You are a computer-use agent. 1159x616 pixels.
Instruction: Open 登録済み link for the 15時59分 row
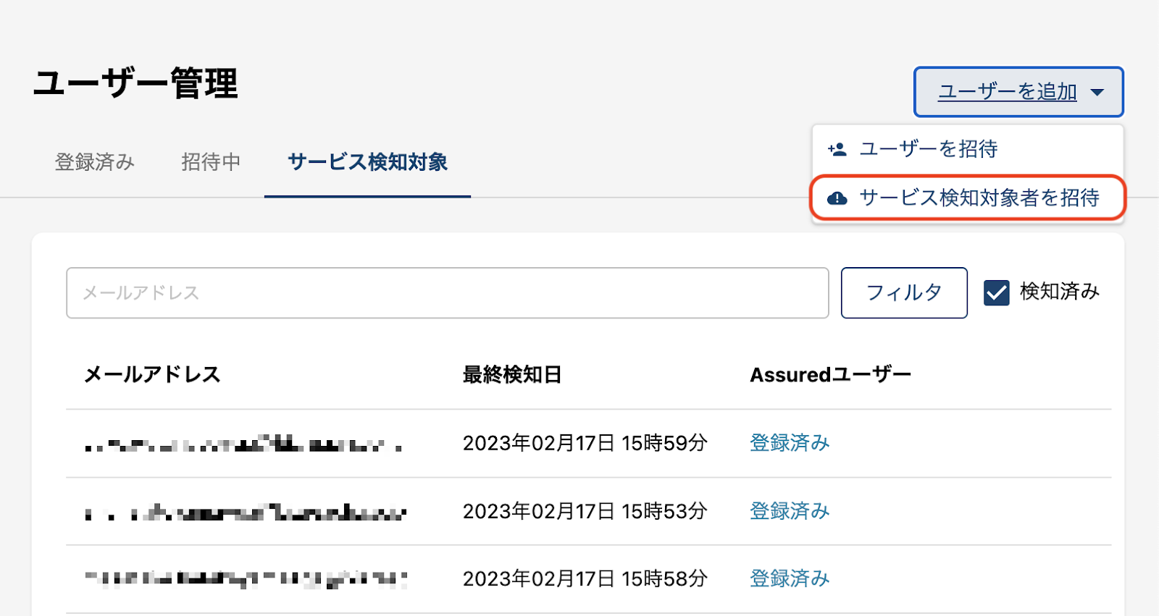point(790,443)
